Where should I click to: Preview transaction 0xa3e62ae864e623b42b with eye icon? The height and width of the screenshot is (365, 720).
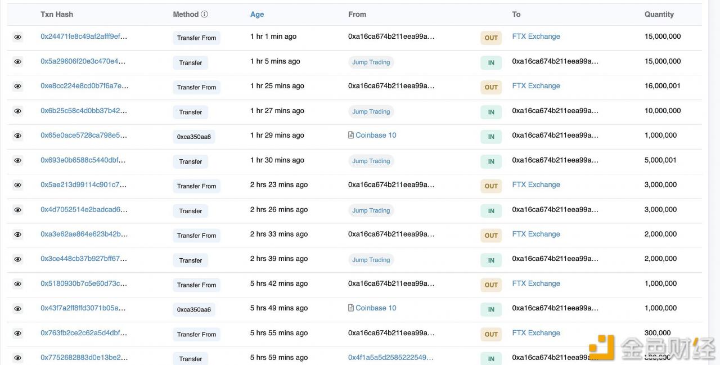pyautogui.click(x=17, y=235)
